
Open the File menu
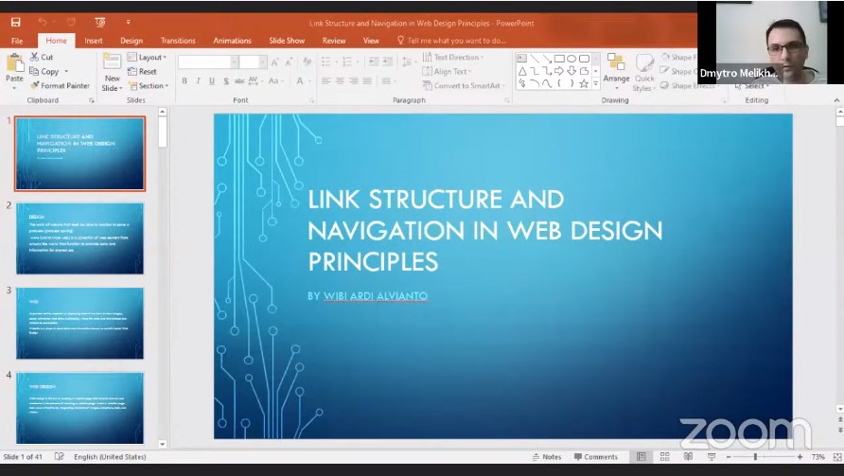[x=17, y=41]
